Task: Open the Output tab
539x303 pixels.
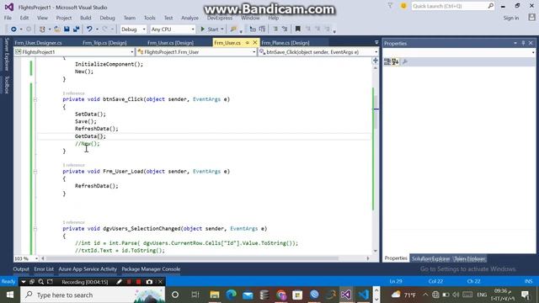Action: point(21,269)
